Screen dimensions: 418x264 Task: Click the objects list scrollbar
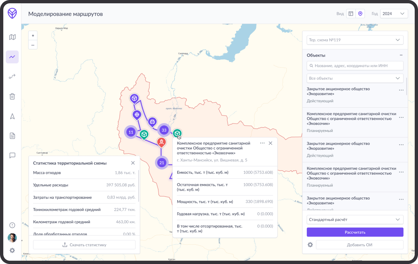(407, 86)
